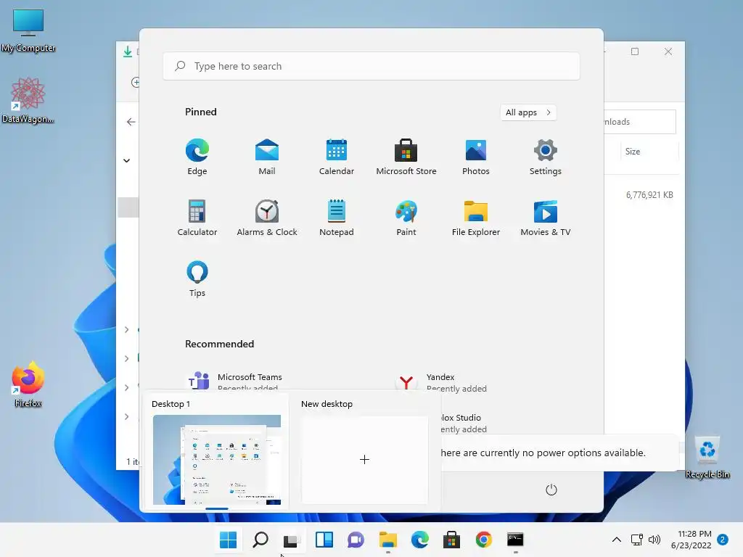Open the clock and date panel
The width and height of the screenshot is (743, 557).
691,540
